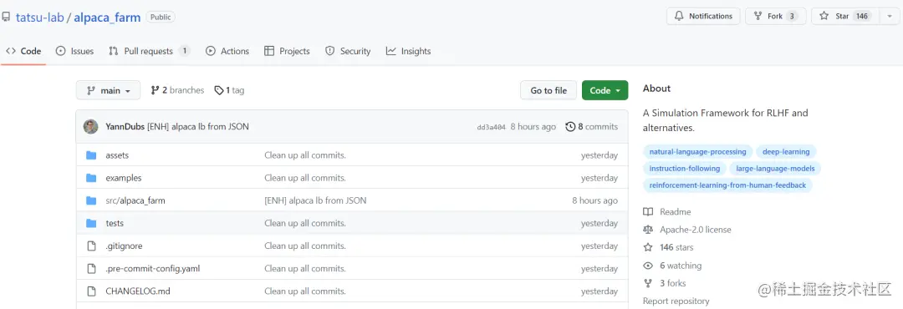The image size is (903, 309).
Task: Open the src/alpaca_farm folder
Action: [x=135, y=200]
